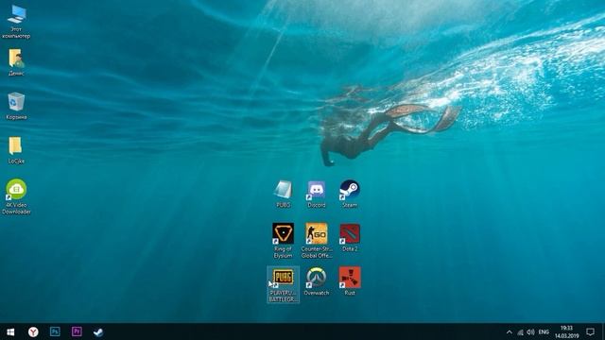Viewport: 605px width, 340px height.
Task: Select the Rust desktop shortcut
Action: 350,281
